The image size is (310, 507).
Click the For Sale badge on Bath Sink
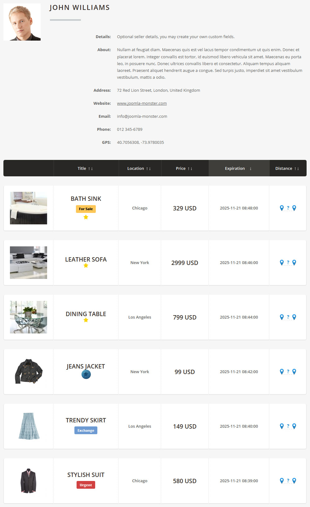click(86, 209)
